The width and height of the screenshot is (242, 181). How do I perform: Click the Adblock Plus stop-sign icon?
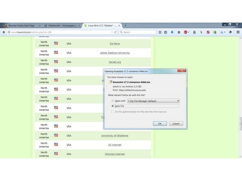pyautogui.click(x=186, y=32)
